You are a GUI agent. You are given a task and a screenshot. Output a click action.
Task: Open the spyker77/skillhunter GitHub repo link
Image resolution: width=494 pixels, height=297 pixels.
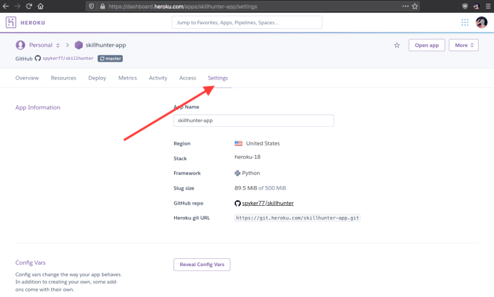click(x=268, y=203)
